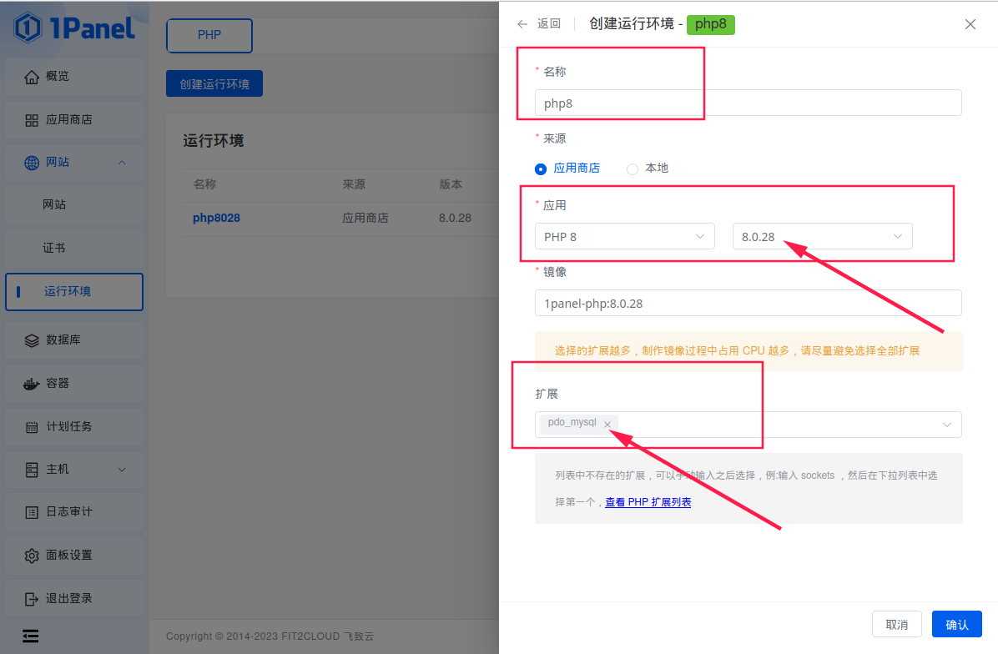
Task: Collapse the 网站 menu chevron
Action: (122, 163)
